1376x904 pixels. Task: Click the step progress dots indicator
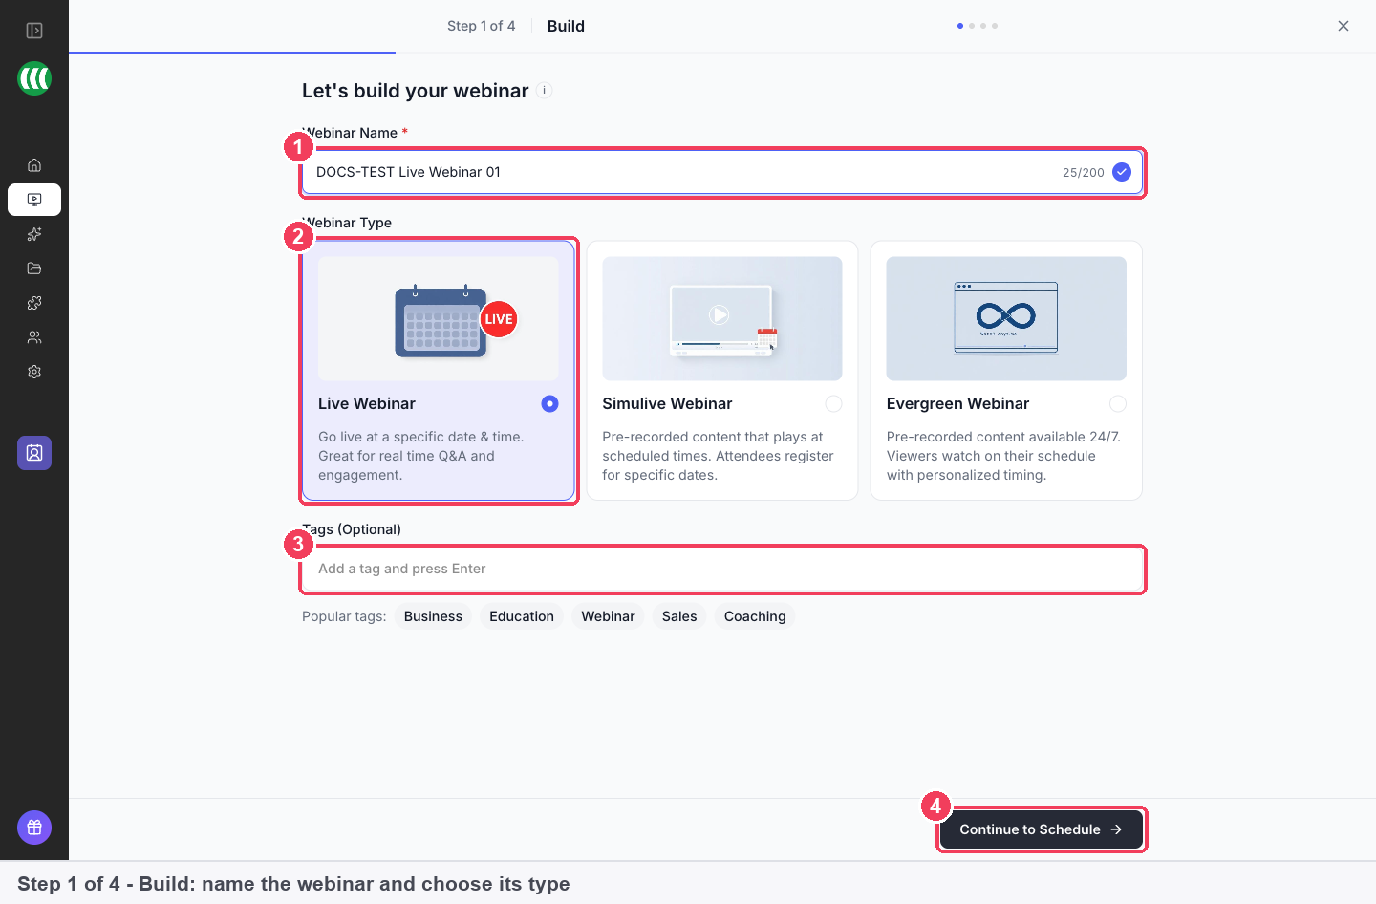tap(978, 26)
